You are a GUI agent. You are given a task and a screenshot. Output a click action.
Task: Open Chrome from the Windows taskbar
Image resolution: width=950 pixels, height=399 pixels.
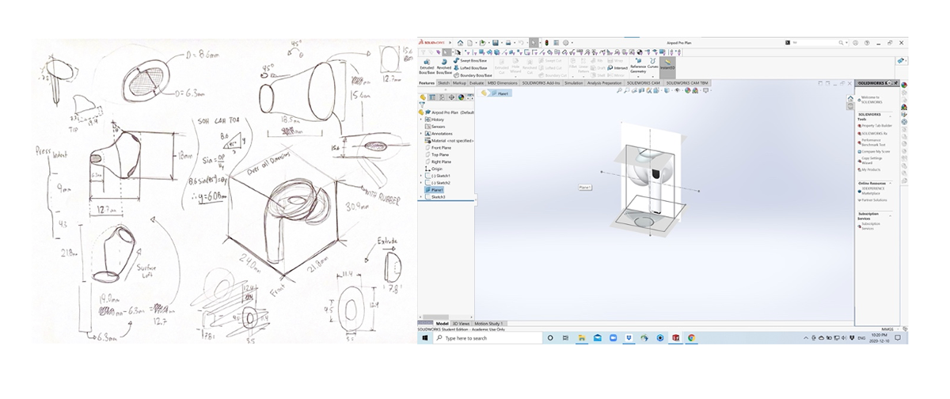[x=691, y=338]
